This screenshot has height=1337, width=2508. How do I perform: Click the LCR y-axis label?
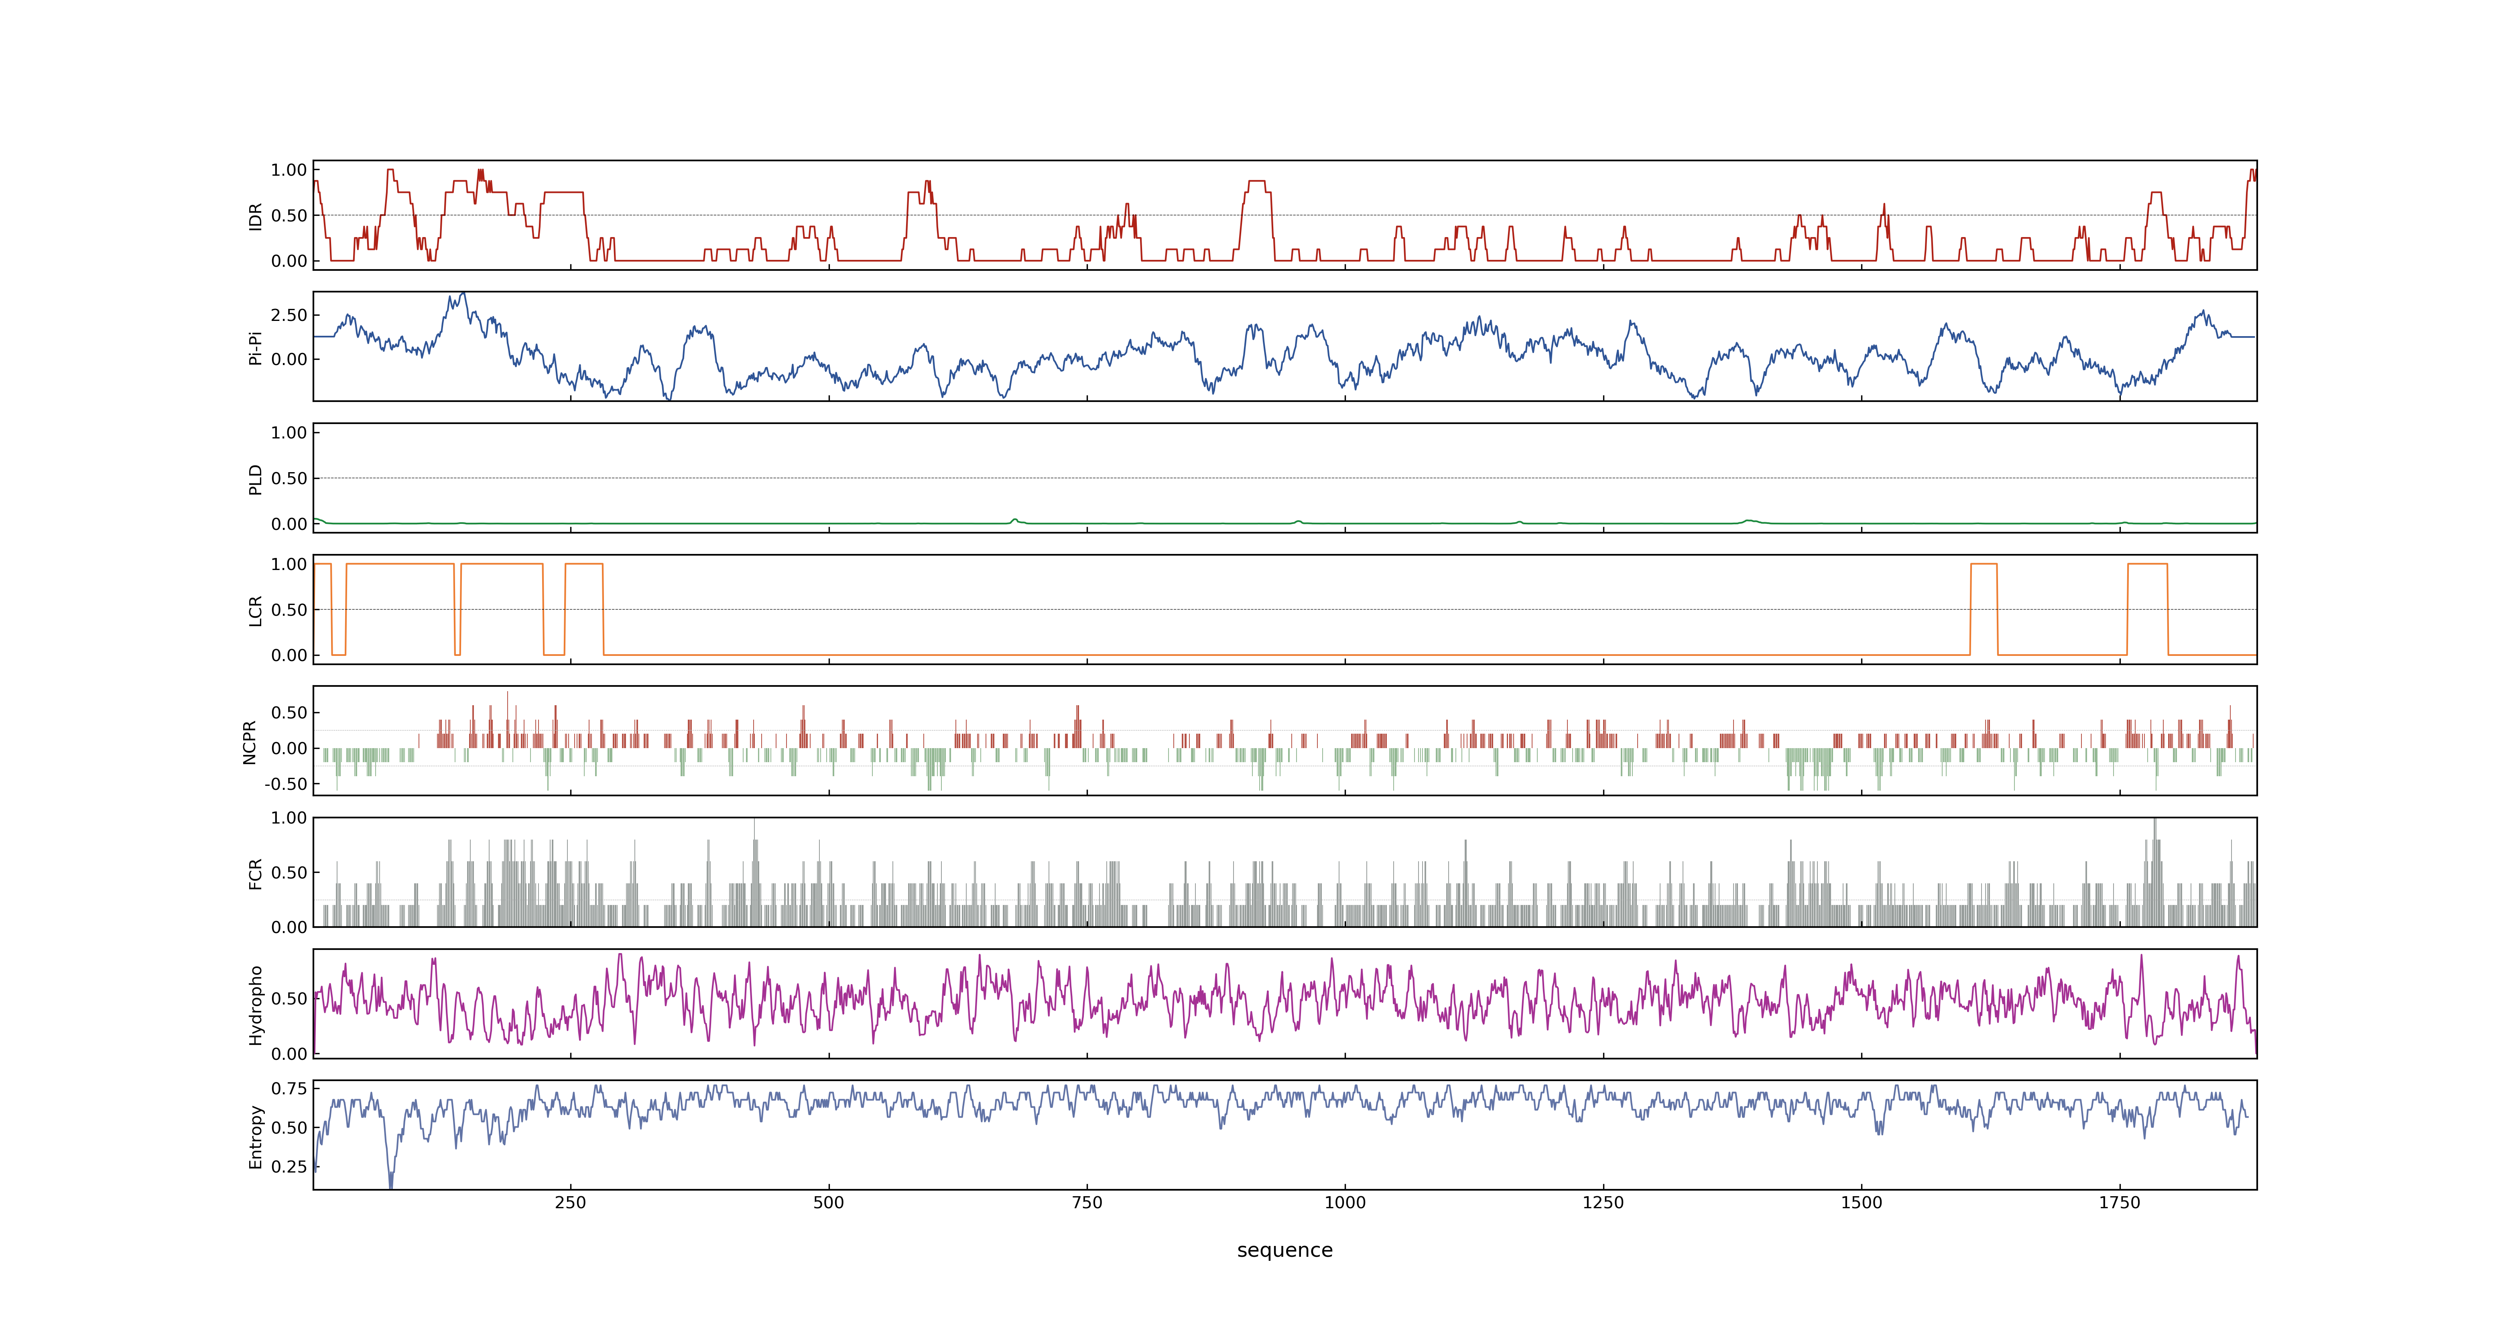[x=255, y=610]
